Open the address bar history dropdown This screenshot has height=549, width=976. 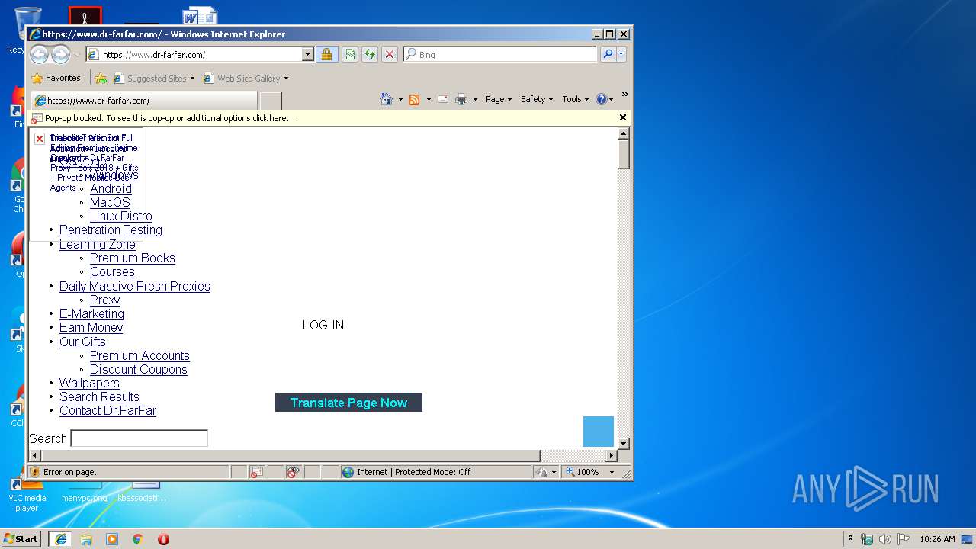(x=308, y=54)
